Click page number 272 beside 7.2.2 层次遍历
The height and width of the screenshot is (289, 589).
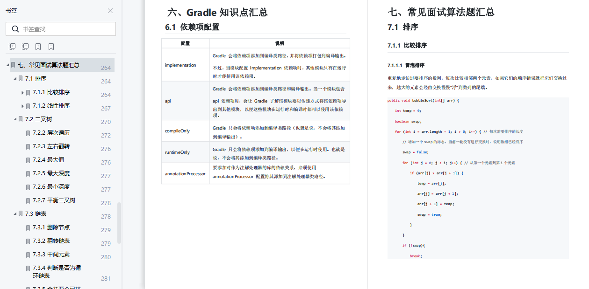106,135
